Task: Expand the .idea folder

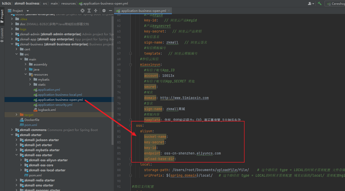Action: [12, 19]
